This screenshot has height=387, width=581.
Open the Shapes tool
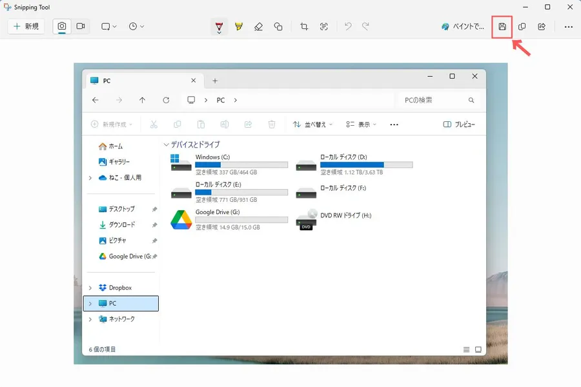278,26
